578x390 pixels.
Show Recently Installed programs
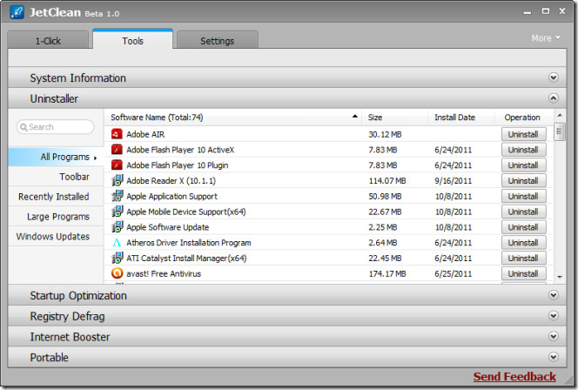[x=56, y=197]
